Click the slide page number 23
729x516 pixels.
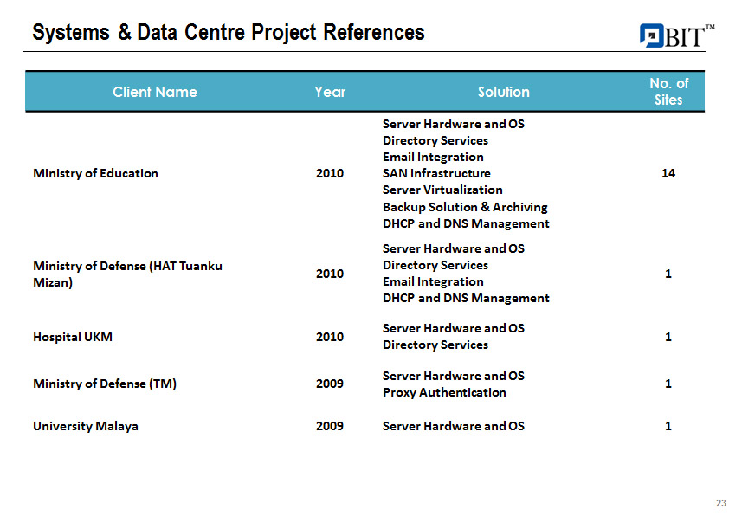720,504
